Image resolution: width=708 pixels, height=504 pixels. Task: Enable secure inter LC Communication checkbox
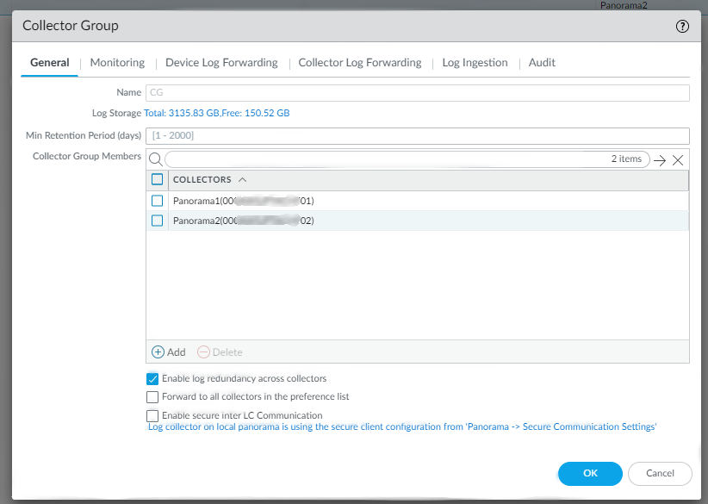click(153, 415)
